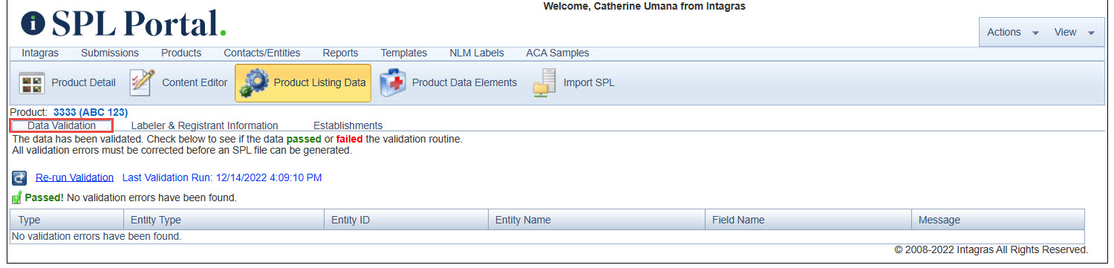Switch to Labeler & Registrant Information tab

coord(204,125)
